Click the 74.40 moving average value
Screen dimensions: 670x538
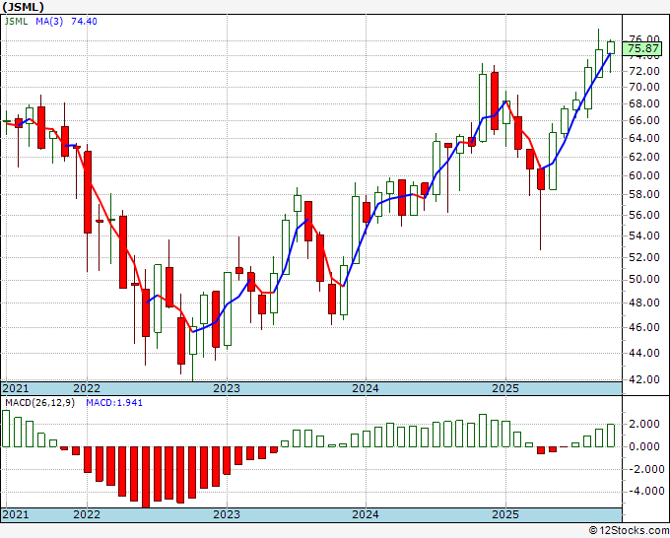coord(84,21)
